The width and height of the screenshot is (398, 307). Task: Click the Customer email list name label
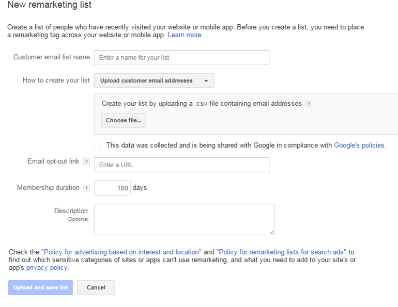[51, 57]
